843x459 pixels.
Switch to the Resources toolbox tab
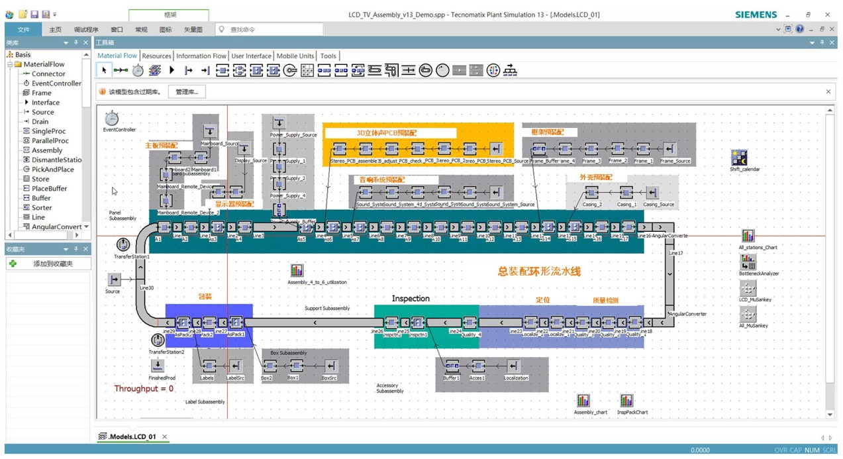coord(156,56)
